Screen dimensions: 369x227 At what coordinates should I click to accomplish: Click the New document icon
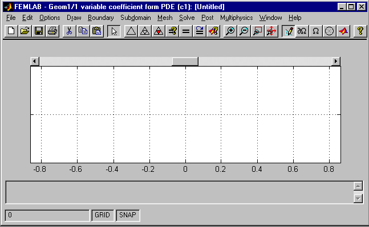pos(11,31)
